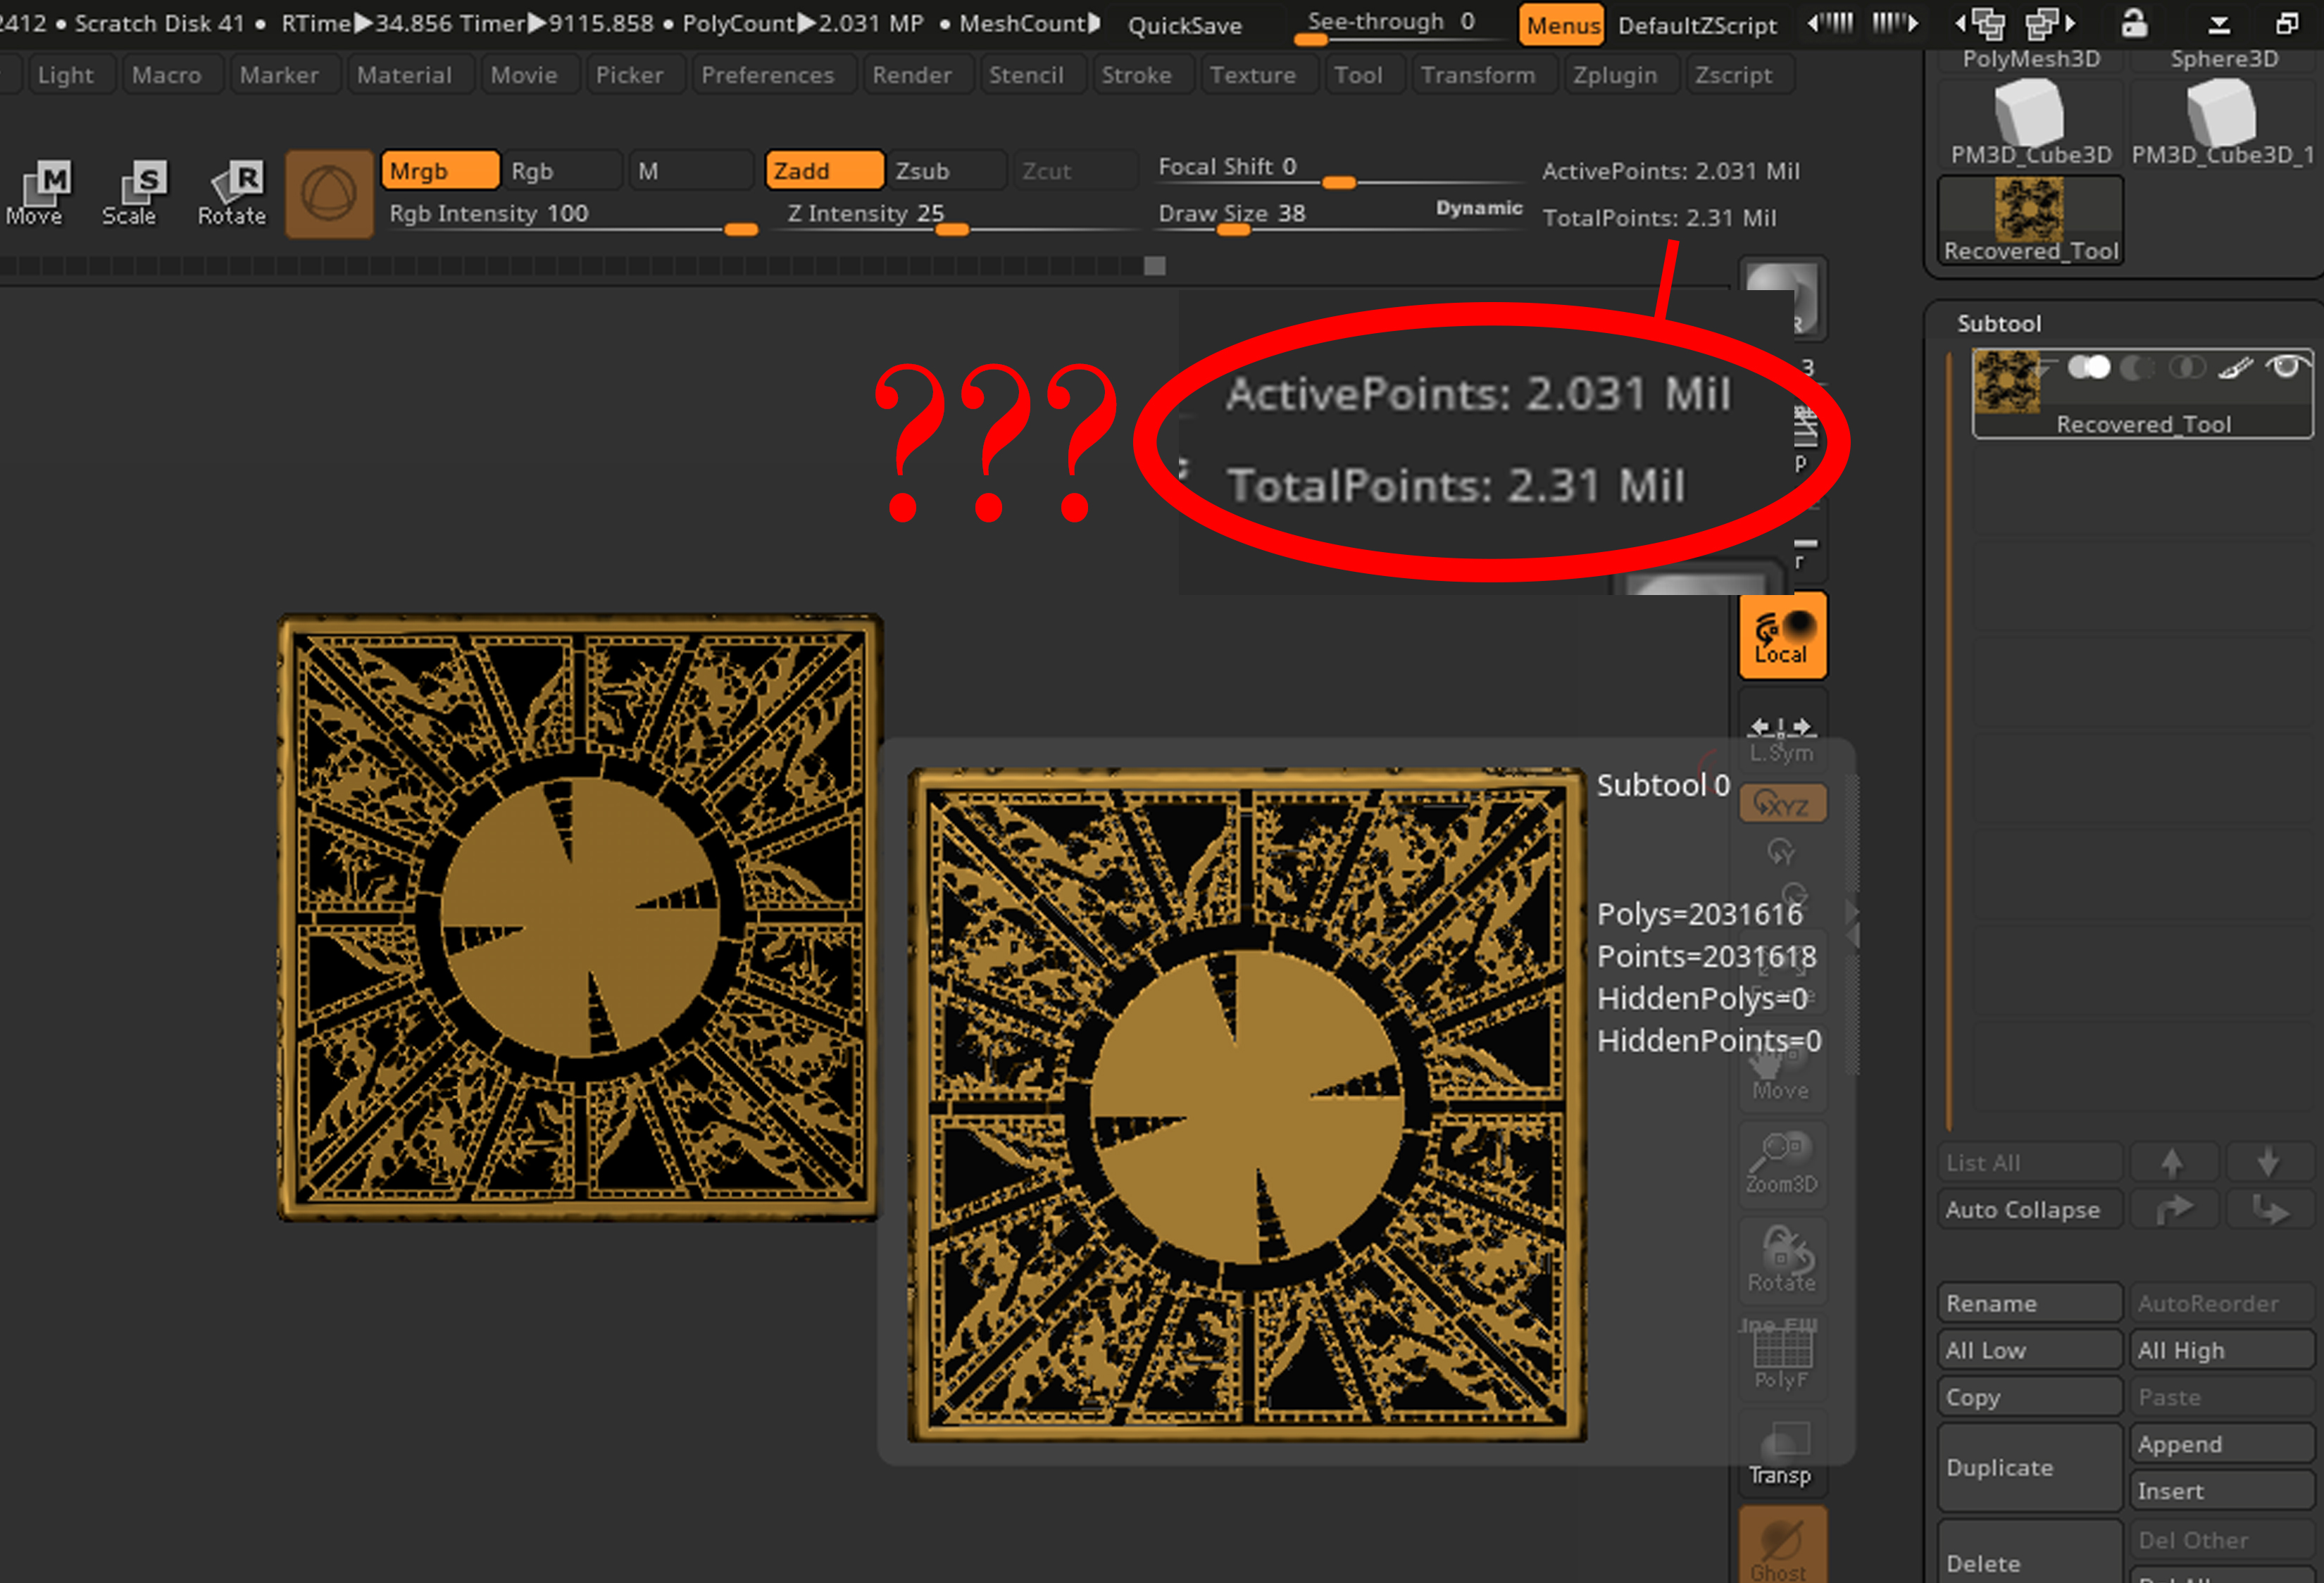Enable Rgb draw mode

click(563, 171)
